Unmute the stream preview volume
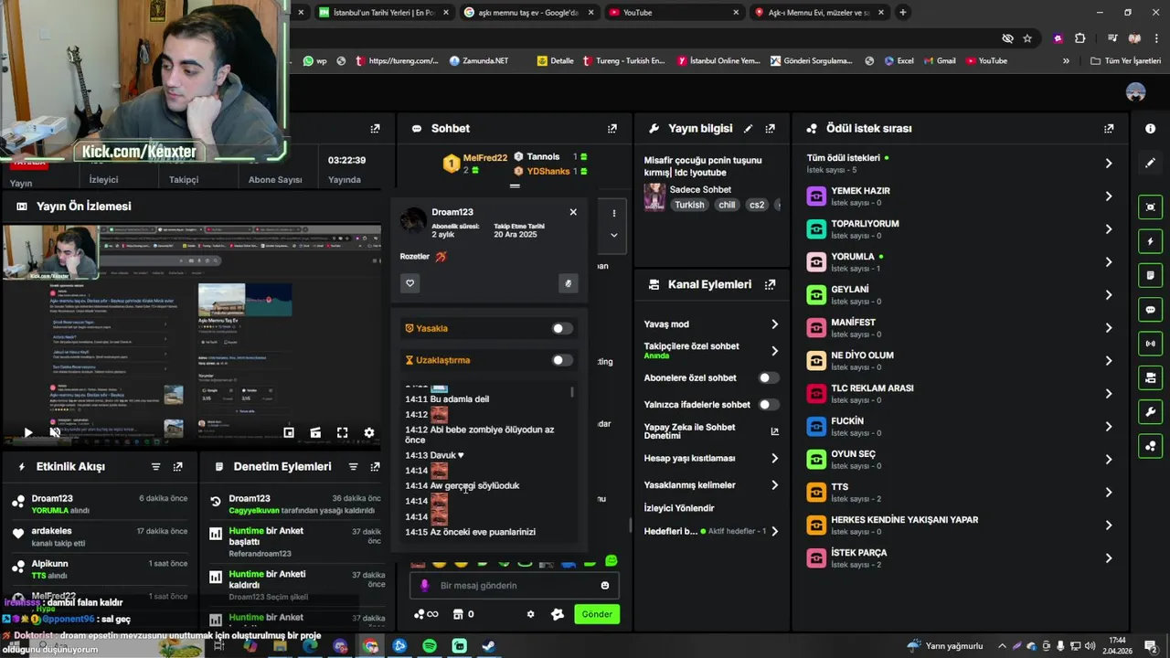Screen dimensions: 1170x658 55,432
